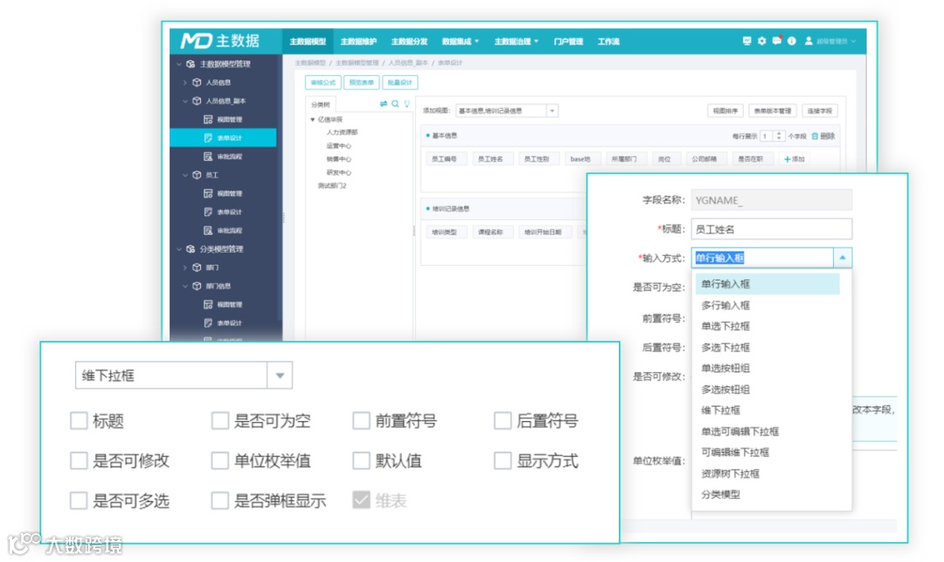Check the 默认值 checkbox
This screenshot has width=944, height=562.
pyautogui.click(x=361, y=461)
